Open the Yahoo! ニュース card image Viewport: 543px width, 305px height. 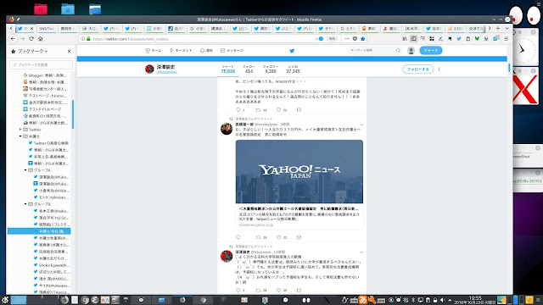pos(299,171)
